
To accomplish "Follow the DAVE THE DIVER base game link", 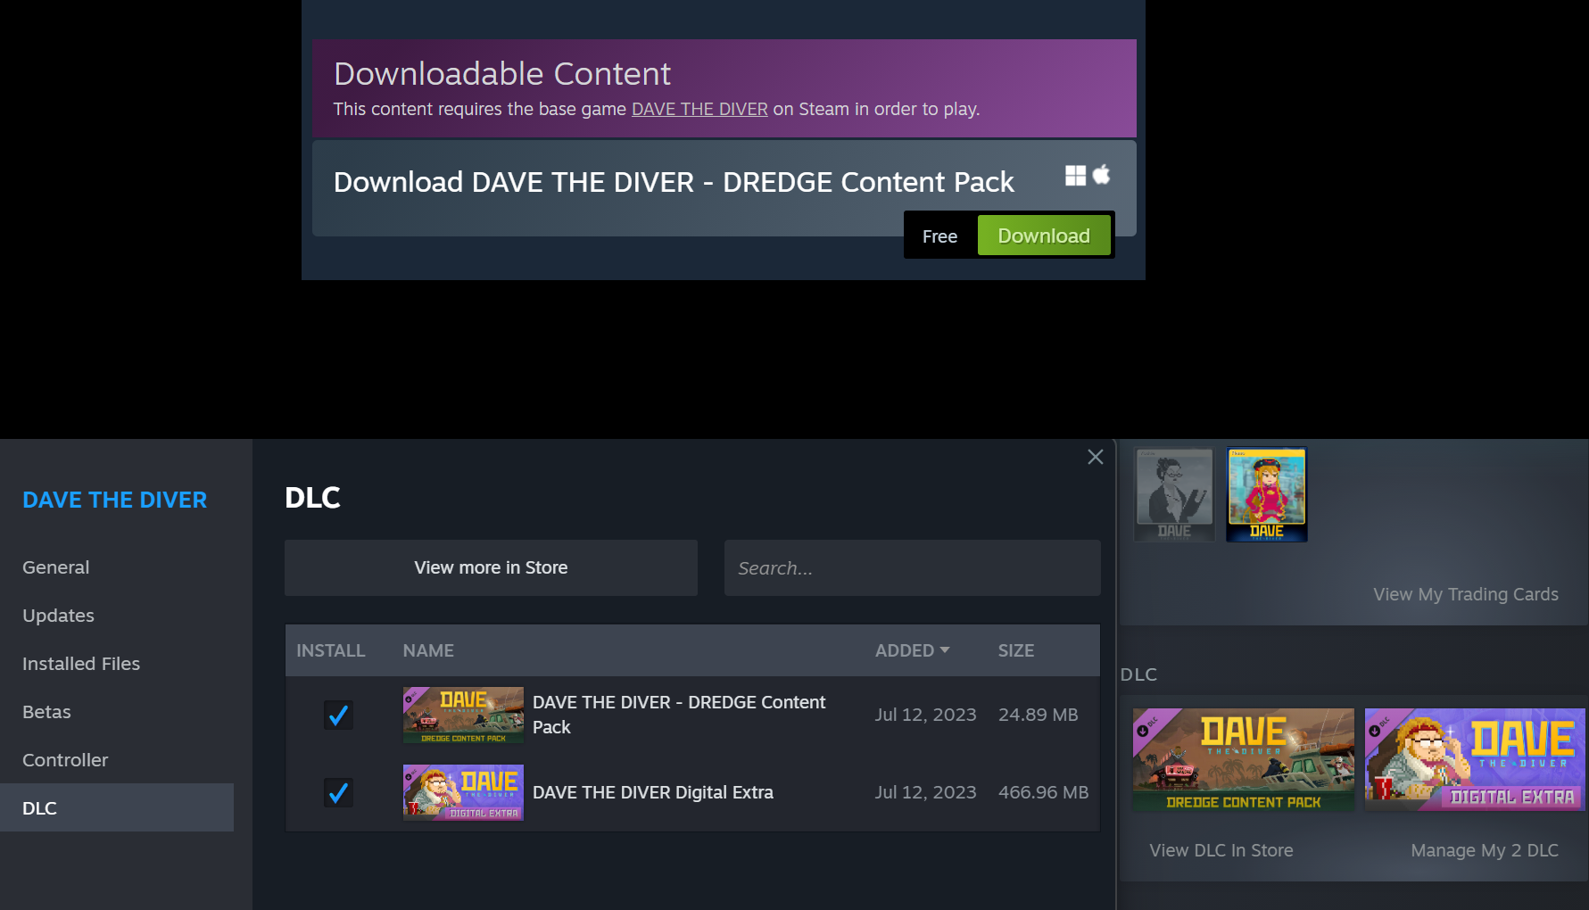I will [699, 109].
